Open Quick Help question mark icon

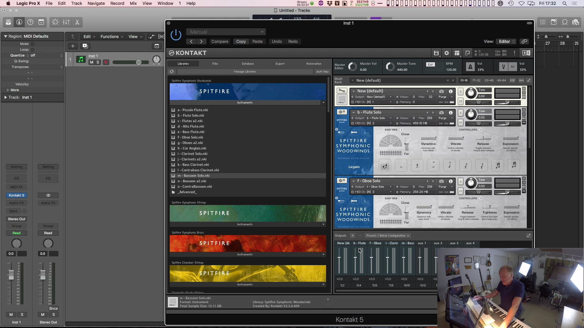click(x=30, y=22)
